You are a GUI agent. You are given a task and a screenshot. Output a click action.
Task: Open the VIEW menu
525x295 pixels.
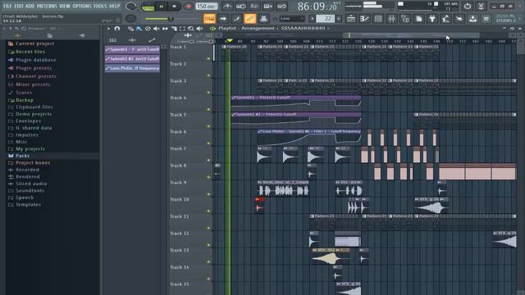pos(65,6)
